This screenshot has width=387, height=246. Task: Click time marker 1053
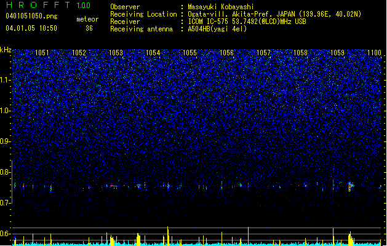(116, 53)
